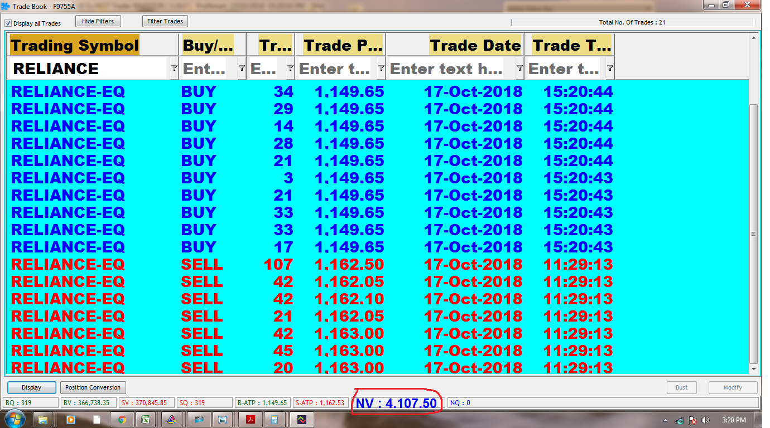Select the BUY row with quantity 28
Image resolution: width=770 pixels, height=428 pixels.
point(378,143)
